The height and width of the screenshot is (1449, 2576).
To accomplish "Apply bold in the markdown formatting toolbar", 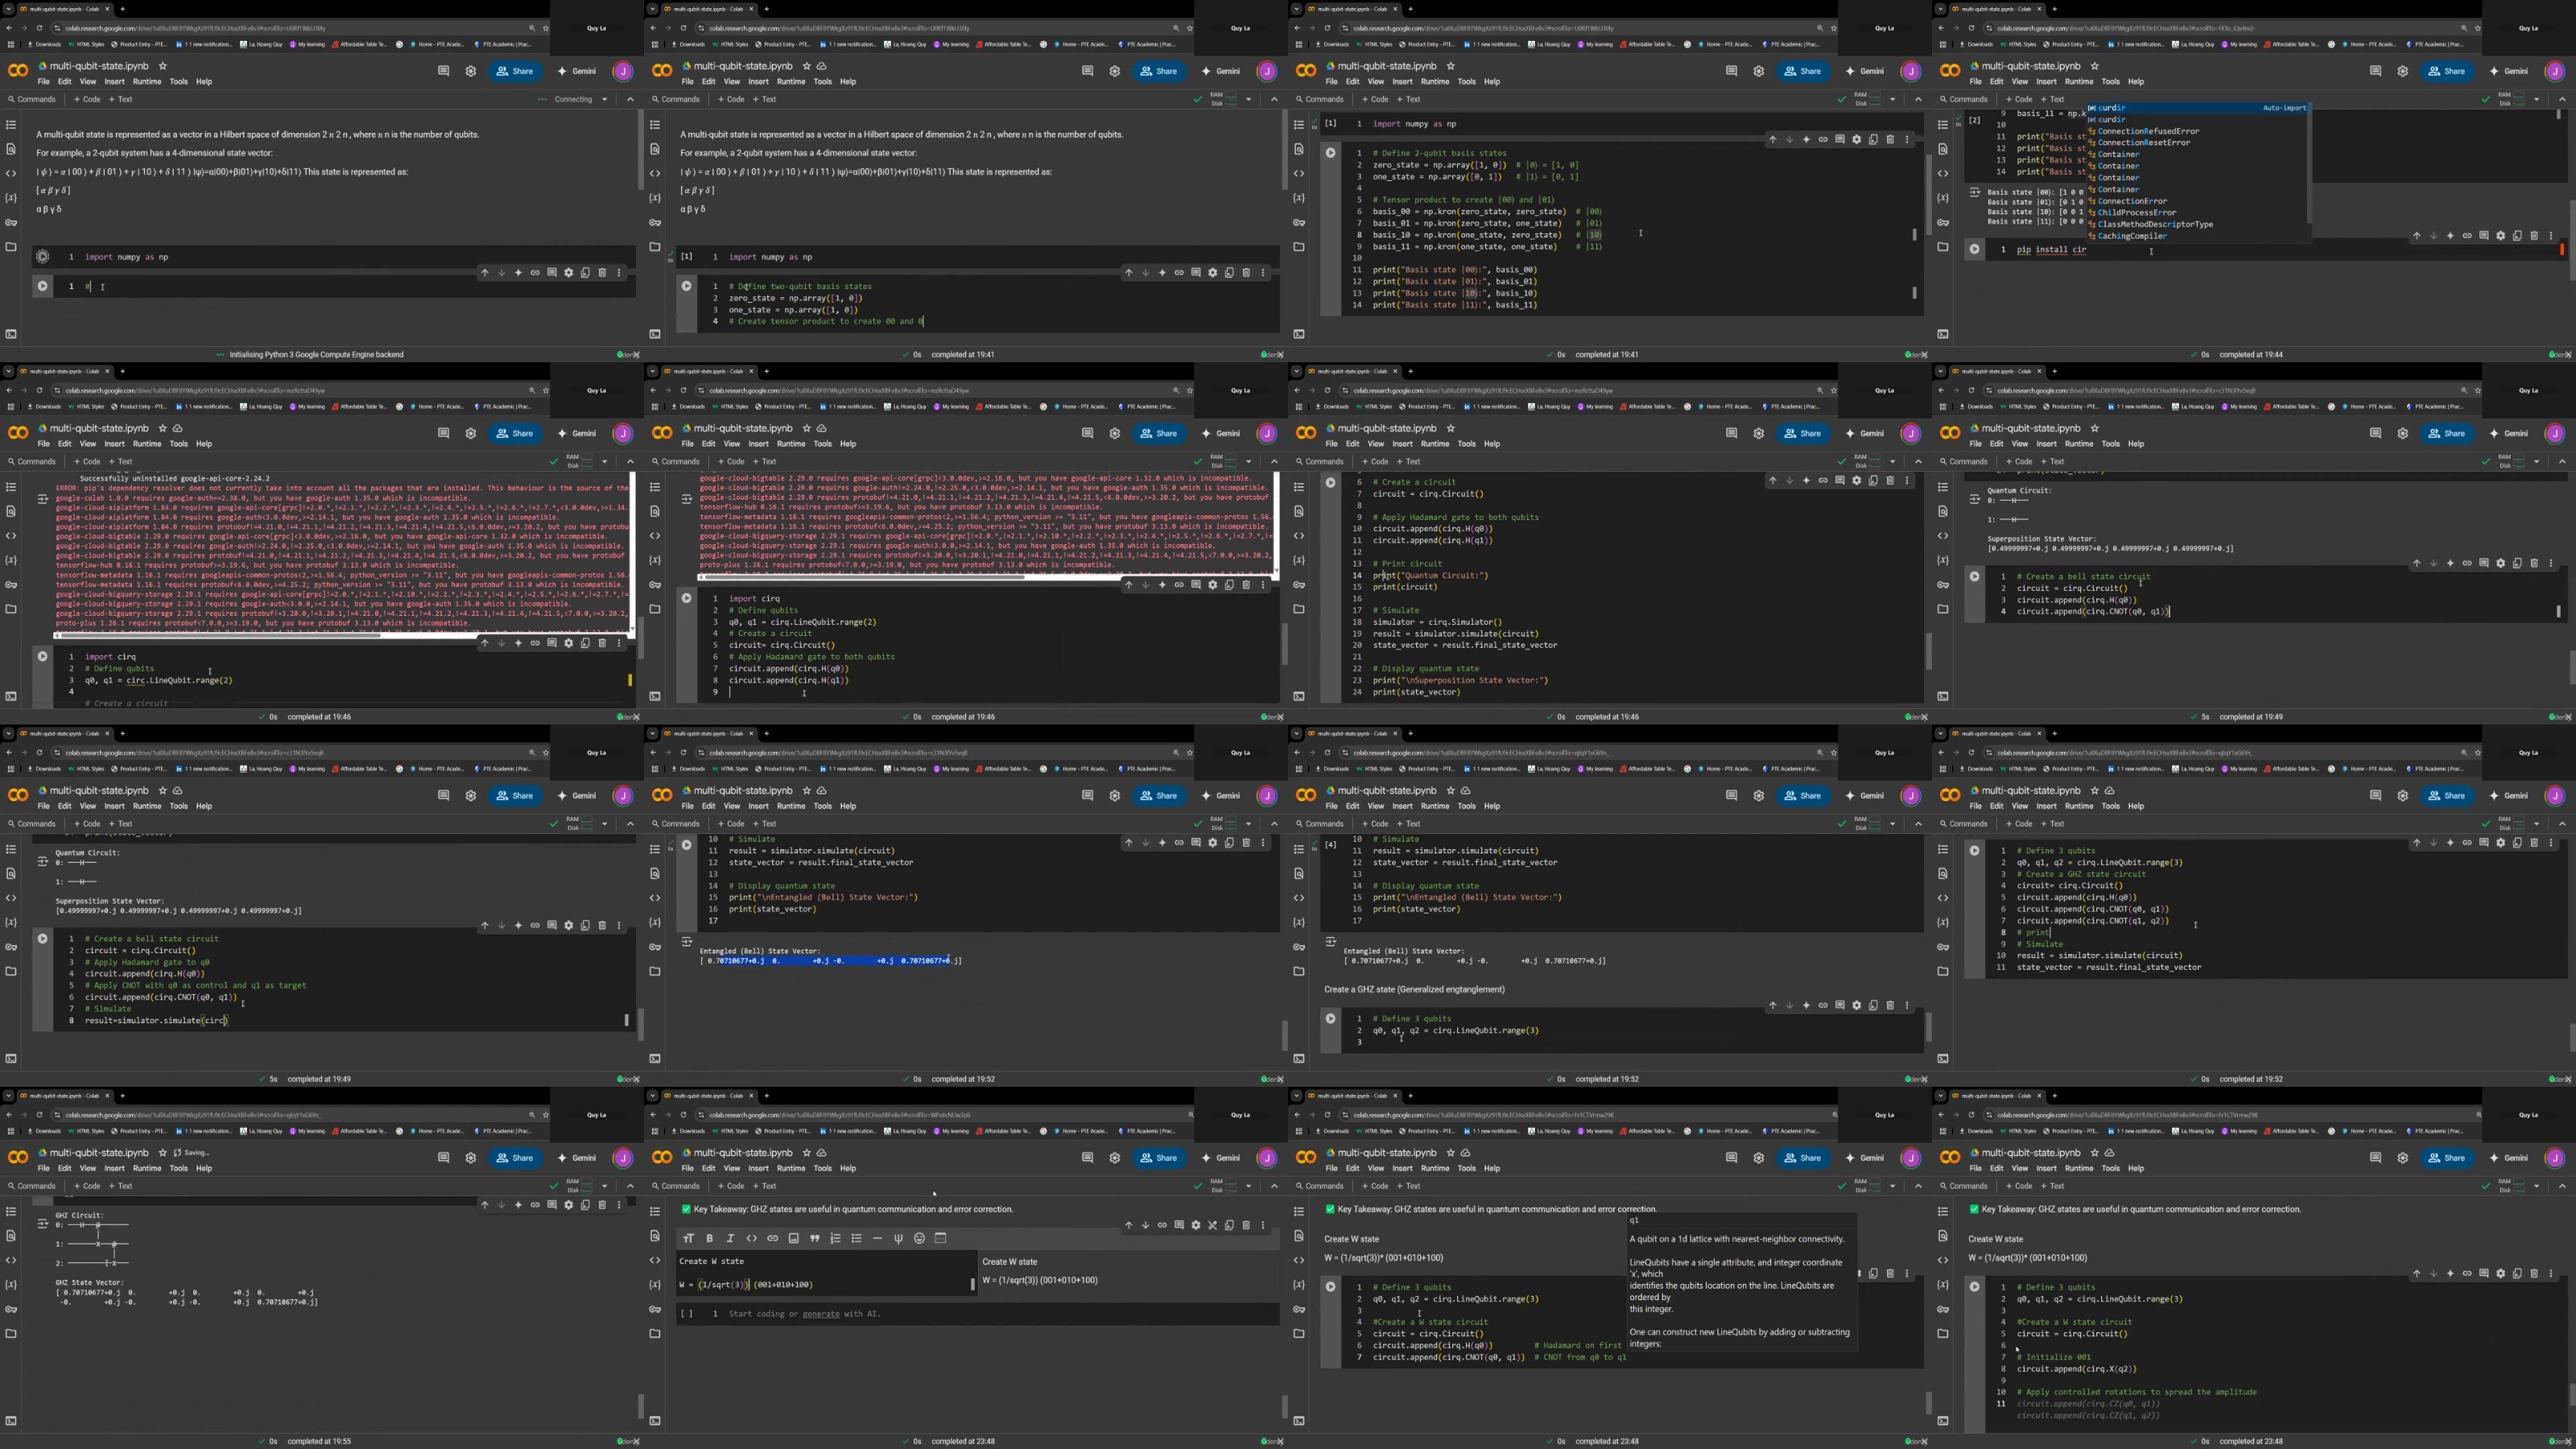I will coord(710,1238).
